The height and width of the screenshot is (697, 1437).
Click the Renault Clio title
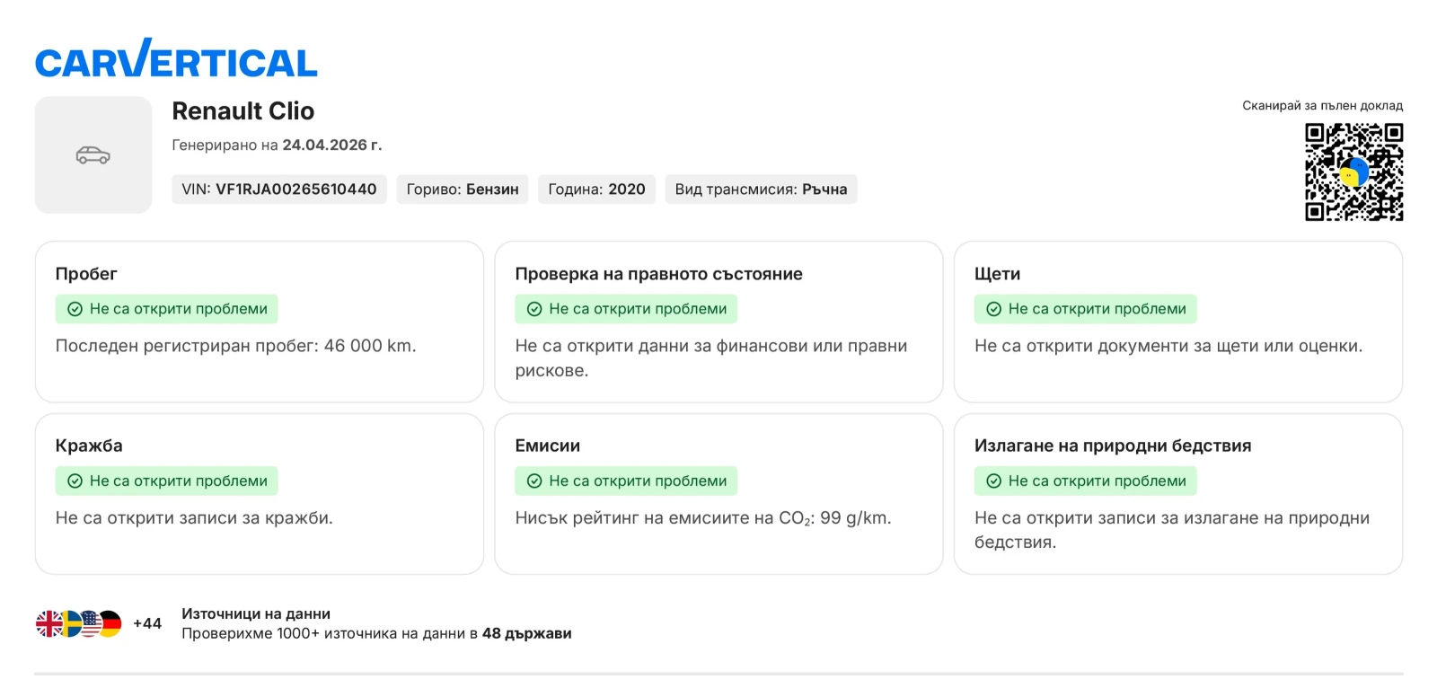pyautogui.click(x=243, y=111)
